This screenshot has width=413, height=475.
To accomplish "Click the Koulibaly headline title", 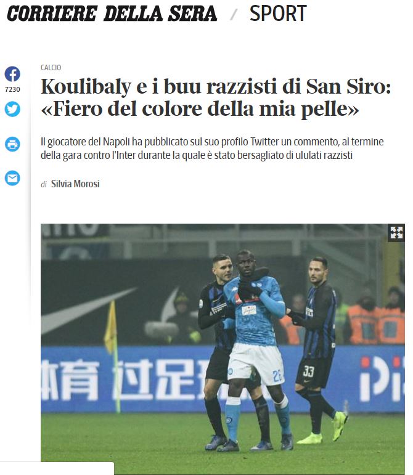I will (x=216, y=97).
